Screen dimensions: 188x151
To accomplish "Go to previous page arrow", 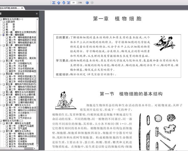I will click(x=59, y=3).
